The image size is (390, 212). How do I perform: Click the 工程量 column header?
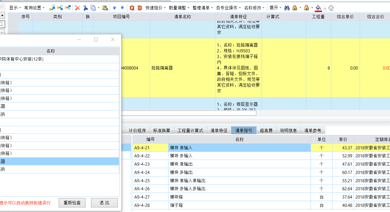click(318, 17)
